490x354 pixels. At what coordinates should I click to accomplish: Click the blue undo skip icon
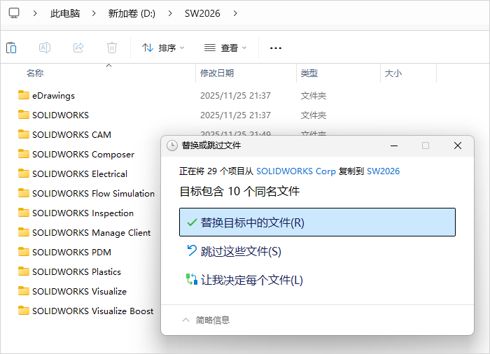[192, 250]
